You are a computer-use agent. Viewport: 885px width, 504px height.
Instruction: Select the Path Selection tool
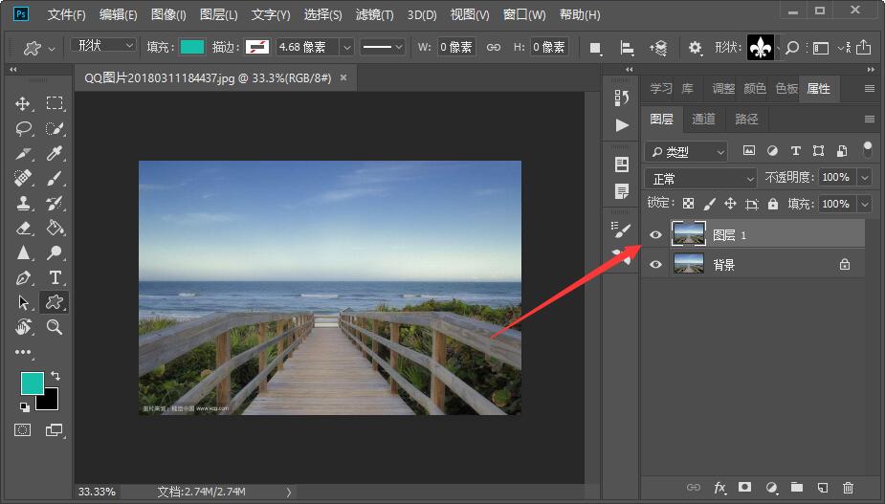click(x=23, y=302)
